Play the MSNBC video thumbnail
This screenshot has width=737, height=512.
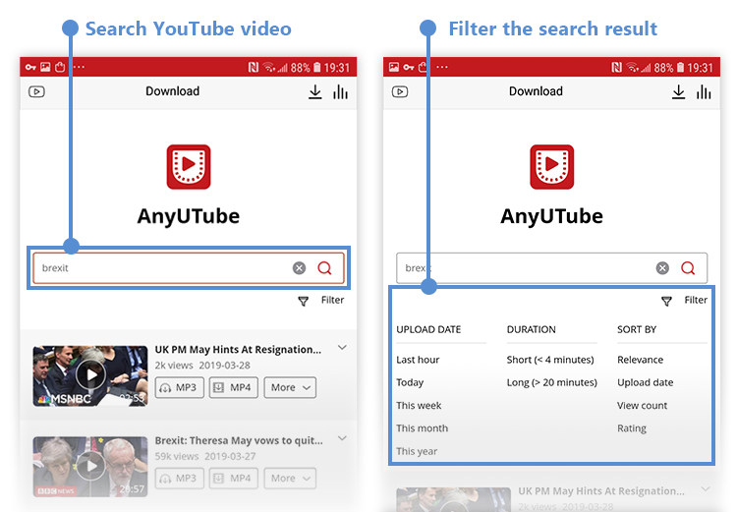[x=90, y=376]
